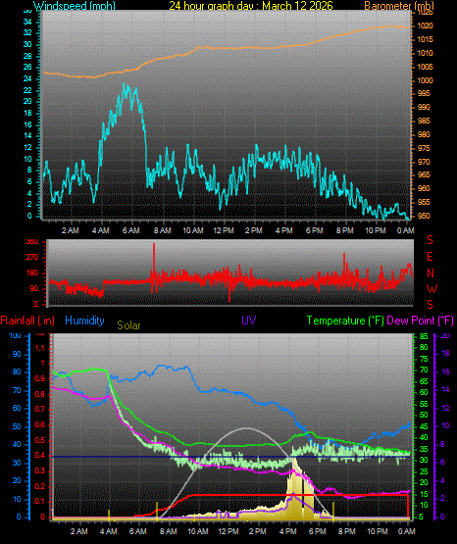This screenshot has height=544, width=457.
Task: Select "22" on the windspeed scale
Action: coord(27,90)
